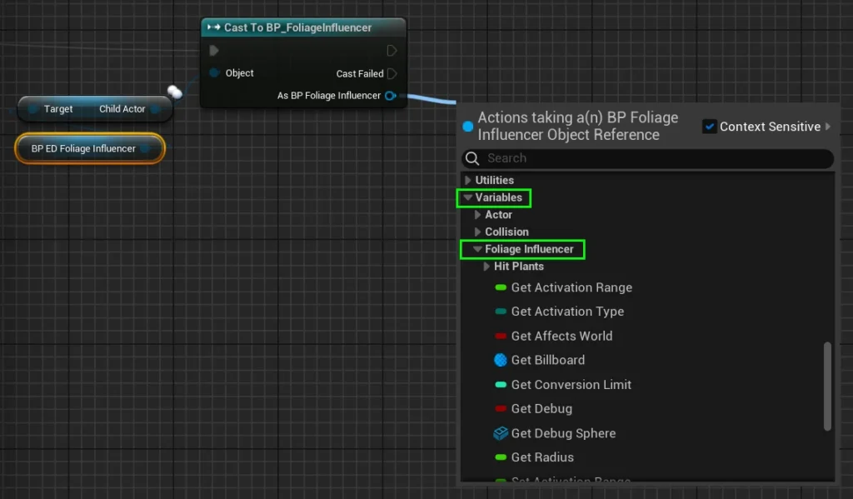Click the actions menu vertical scrollbar

(x=827, y=385)
